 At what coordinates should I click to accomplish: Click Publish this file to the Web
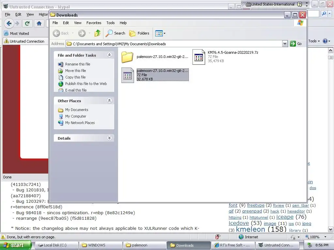point(86,84)
